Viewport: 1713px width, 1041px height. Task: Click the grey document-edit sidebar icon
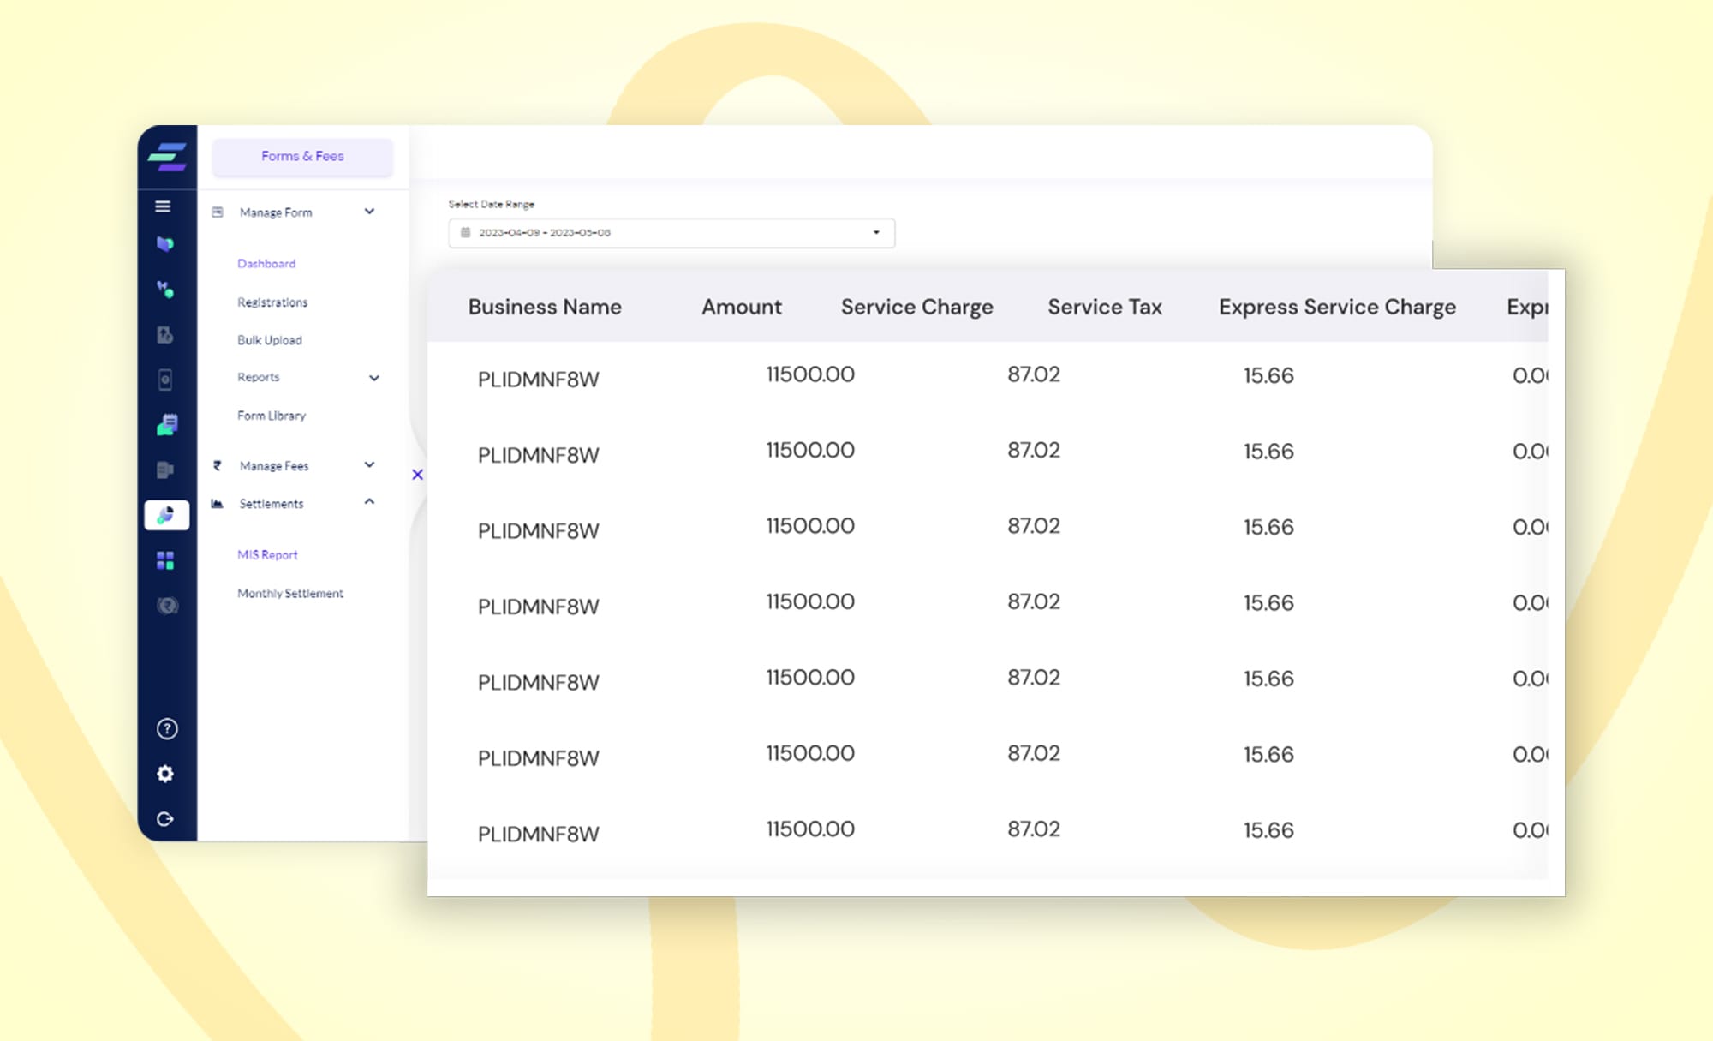tap(165, 335)
